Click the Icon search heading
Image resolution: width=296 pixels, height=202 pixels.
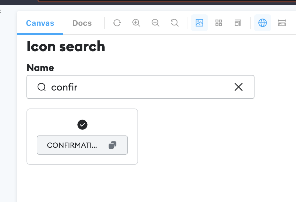pyautogui.click(x=66, y=46)
